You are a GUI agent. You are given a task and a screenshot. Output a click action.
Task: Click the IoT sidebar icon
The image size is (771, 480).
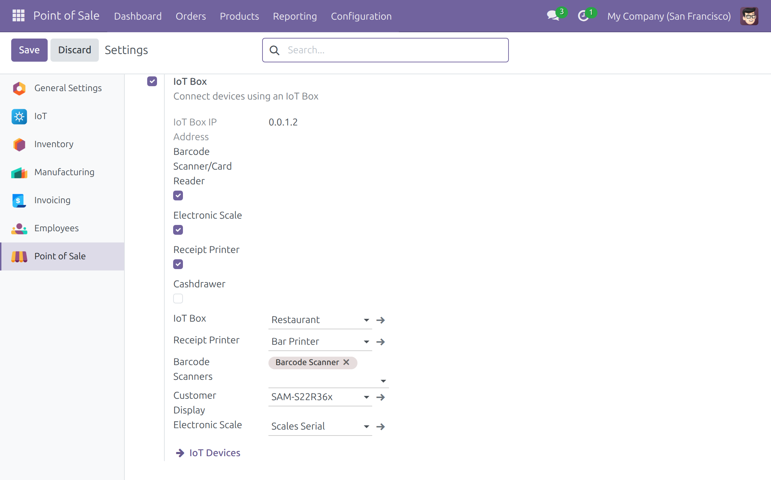(x=19, y=116)
